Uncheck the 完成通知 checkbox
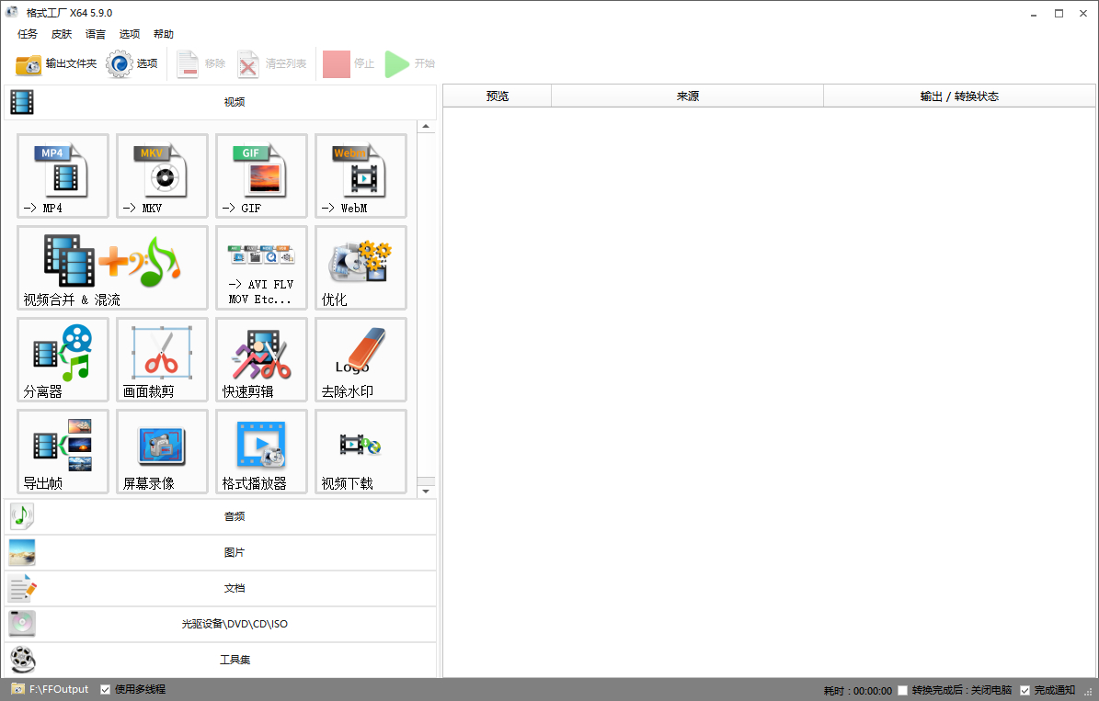The width and height of the screenshot is (1099, 701). pos(1025,690)
